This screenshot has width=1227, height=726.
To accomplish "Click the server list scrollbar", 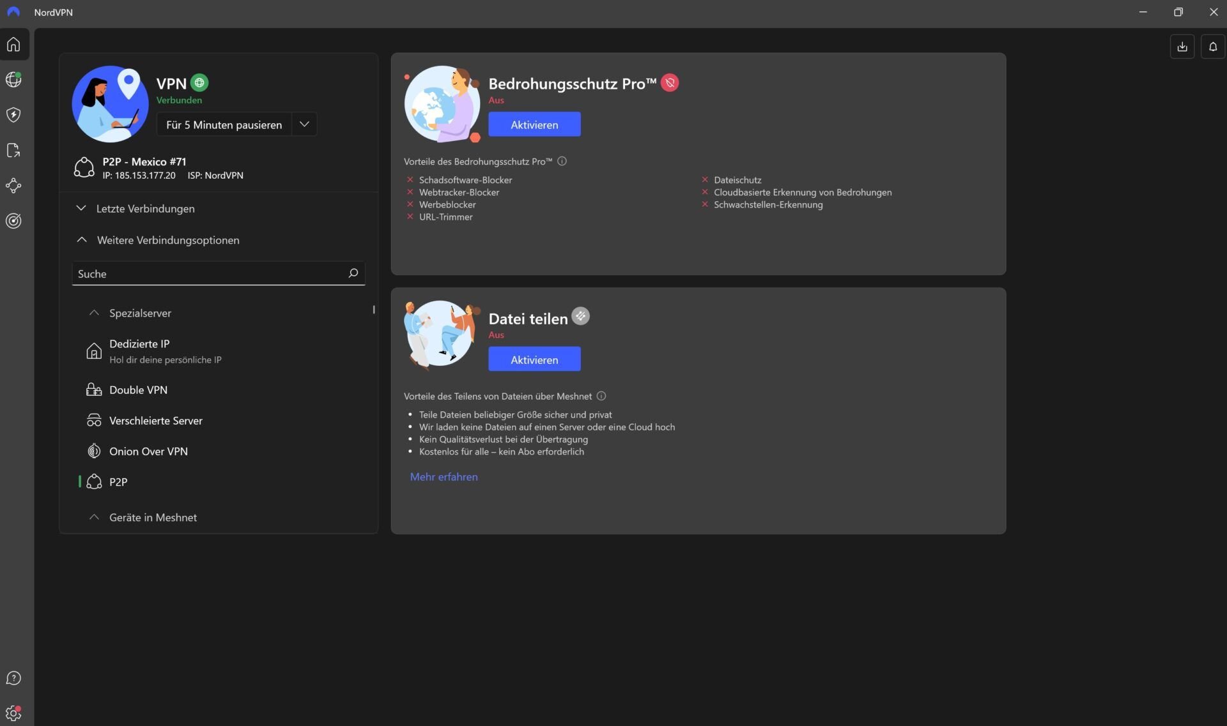I will [x=373, y=310].
